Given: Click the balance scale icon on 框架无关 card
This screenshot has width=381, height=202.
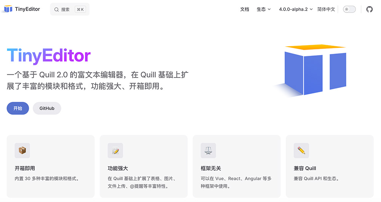Looking at the screenshot, I should click(x=208, y=150).
